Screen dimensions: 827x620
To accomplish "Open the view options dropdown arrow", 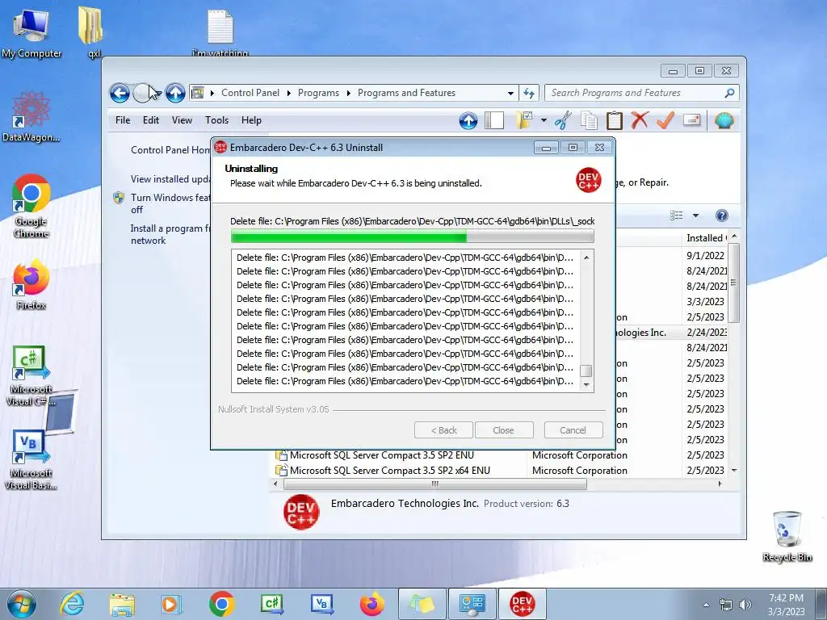I will [x=695, y=215].
